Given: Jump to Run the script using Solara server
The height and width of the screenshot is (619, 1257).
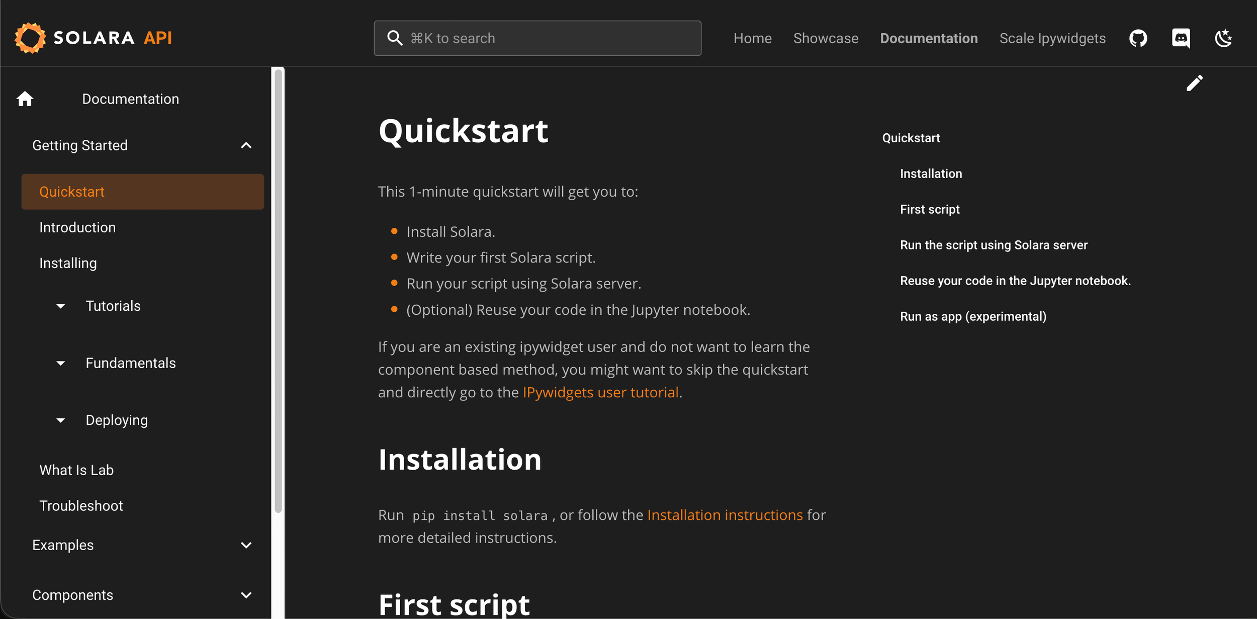Looking at the screenshot, I should 994,245.
